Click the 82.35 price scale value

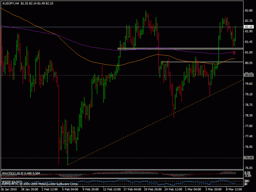point(249,21)
